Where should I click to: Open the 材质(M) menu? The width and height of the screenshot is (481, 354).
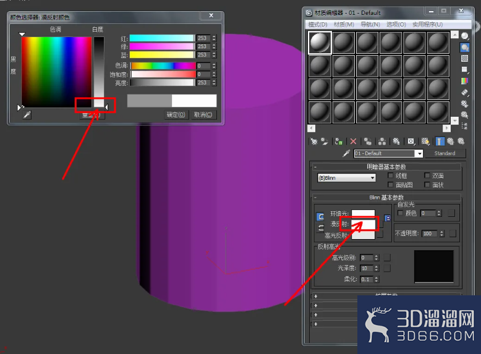[344, 25]
